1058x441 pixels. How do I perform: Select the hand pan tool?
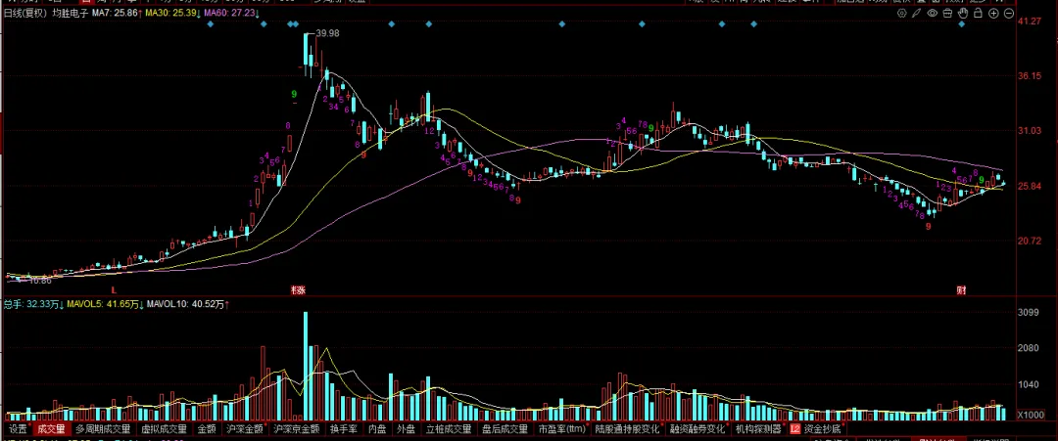963,13
